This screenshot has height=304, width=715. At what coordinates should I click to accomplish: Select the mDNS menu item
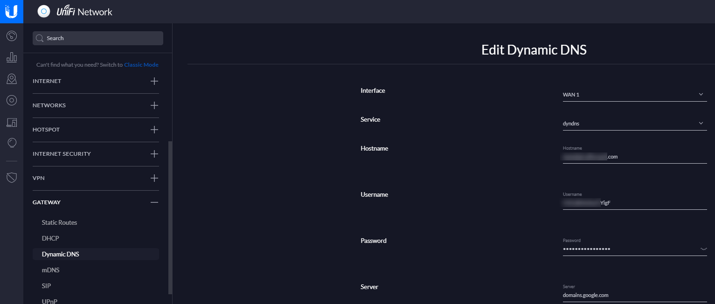point(50,270)
